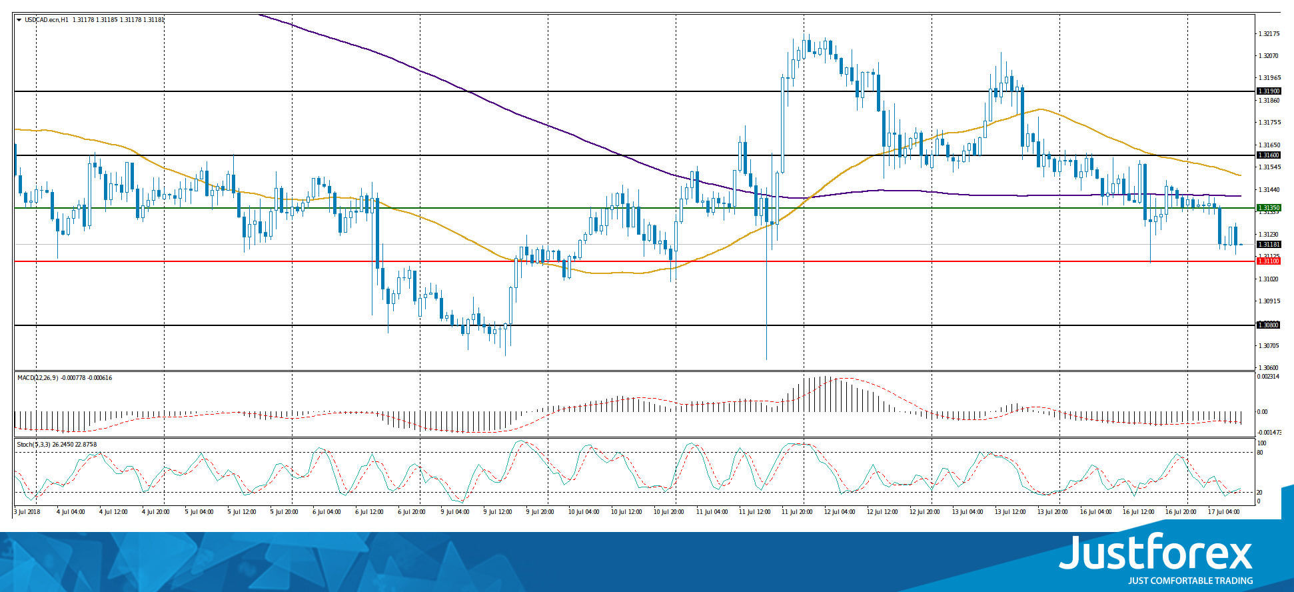Click the 1.31020 price axis value
1294x592 pixels.
pyautogui.click(x=1269, y=279)
